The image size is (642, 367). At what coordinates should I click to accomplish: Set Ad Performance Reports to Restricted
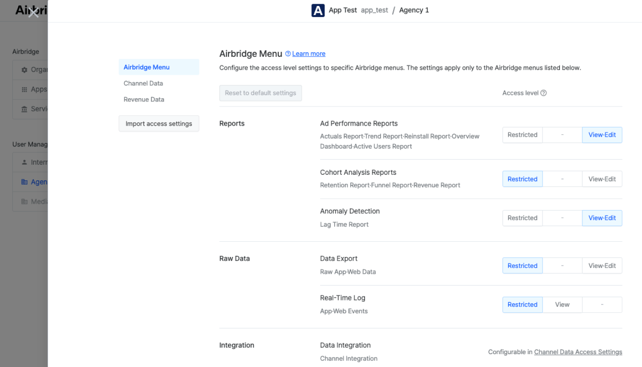click(x=522, y=135)
